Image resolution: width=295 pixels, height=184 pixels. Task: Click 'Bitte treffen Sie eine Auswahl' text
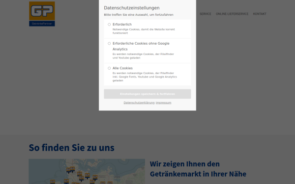click(x=139, y=15)
